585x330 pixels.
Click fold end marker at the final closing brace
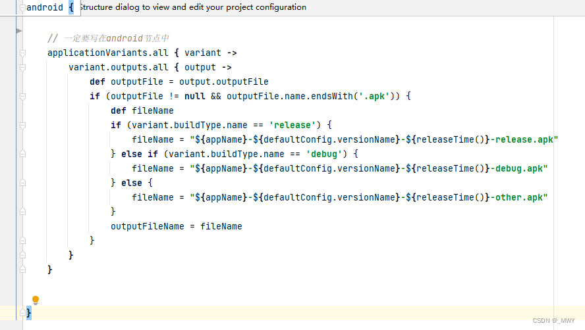(22, 313)
